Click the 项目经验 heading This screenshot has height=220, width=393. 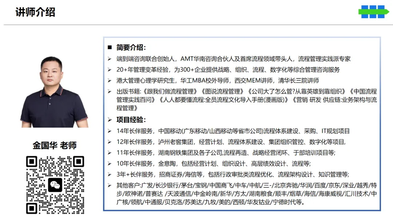coord(131,120)
